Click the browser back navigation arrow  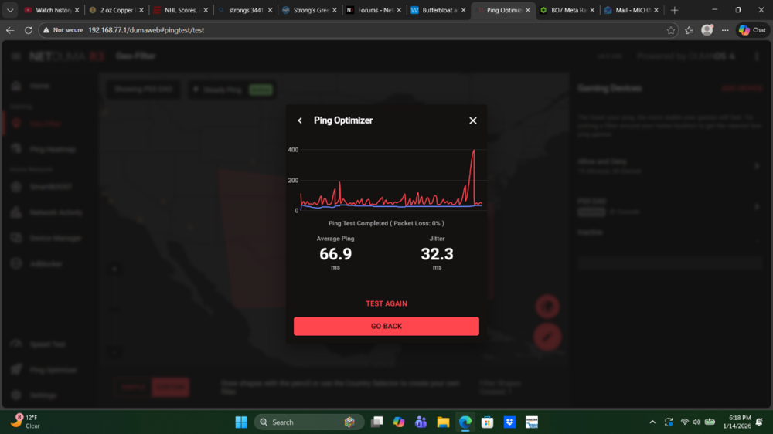tap(10, 30)
